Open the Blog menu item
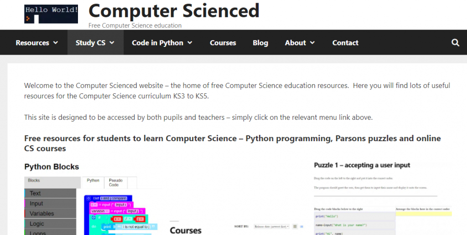Screen dimensions: 467x235 pyautogui.click(x=260, y=43)
